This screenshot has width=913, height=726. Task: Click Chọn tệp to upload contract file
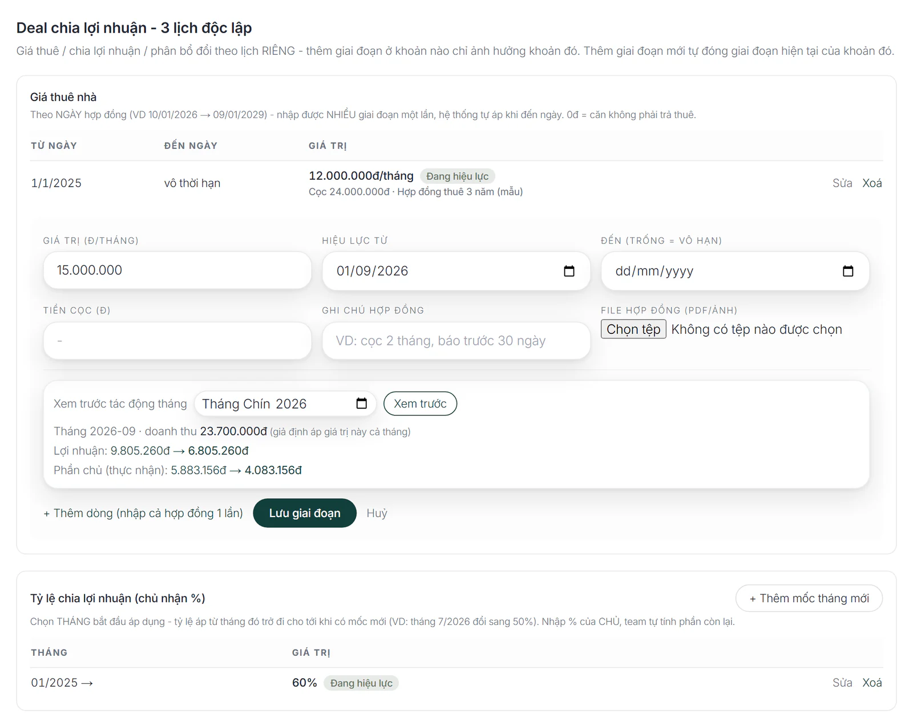pyautogui.click(x=633, y=329)
